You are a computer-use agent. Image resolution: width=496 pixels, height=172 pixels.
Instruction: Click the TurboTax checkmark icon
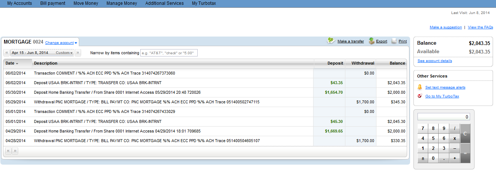(420, 96)
